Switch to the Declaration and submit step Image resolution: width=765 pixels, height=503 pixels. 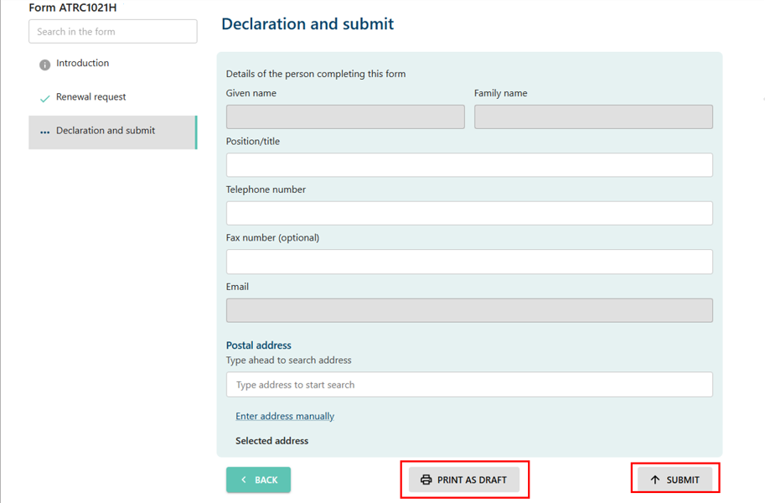pos(106,131)
